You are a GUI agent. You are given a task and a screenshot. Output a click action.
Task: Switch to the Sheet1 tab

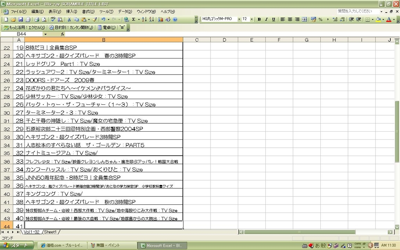[50, 232]
